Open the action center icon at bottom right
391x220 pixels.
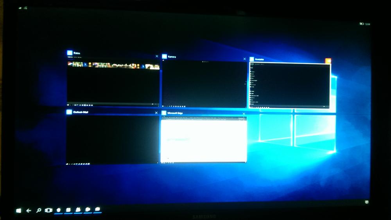367,202
